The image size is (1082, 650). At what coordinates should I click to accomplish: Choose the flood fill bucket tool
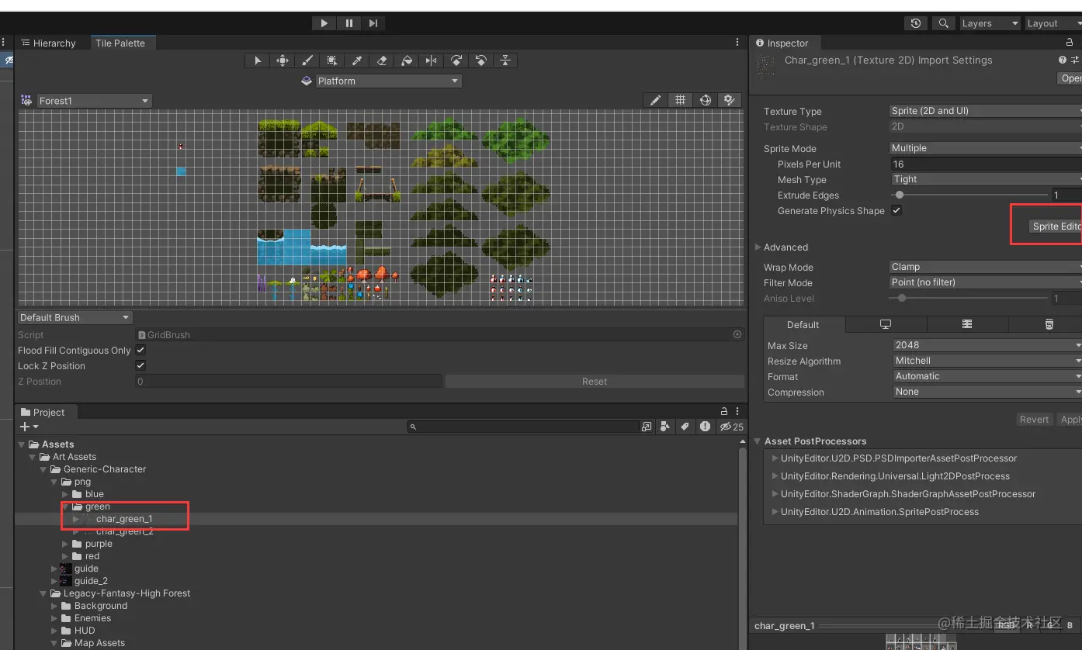pyautogui.click(x=407, y=61)
